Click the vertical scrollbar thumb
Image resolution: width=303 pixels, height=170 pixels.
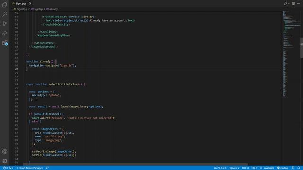pyautogui.click(x=302, y=48)
